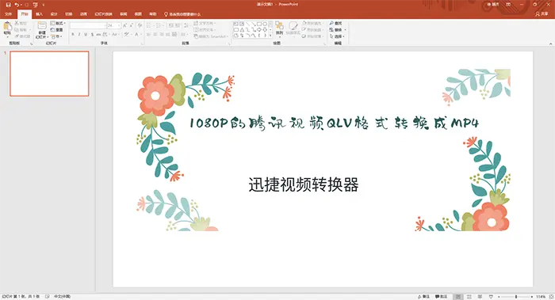
Task: Select the text box shape
Action: click(x=235, y=24)
